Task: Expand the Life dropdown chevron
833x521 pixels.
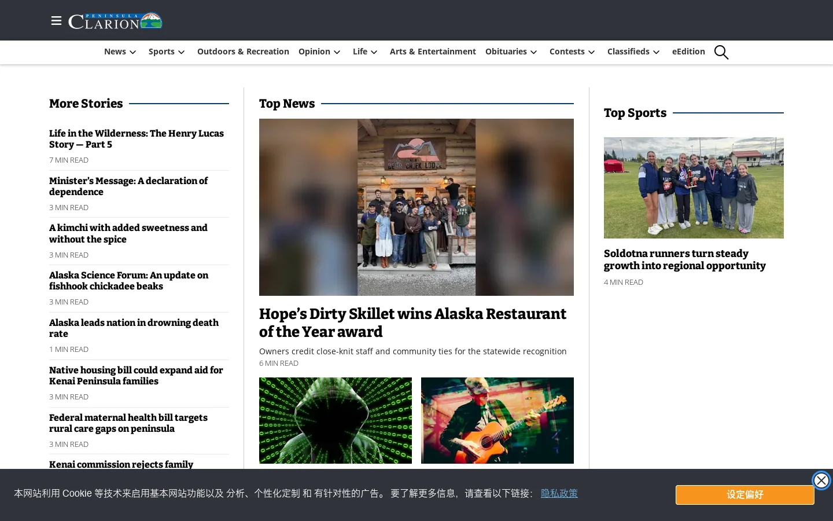Action: click(x=374, y=52)
